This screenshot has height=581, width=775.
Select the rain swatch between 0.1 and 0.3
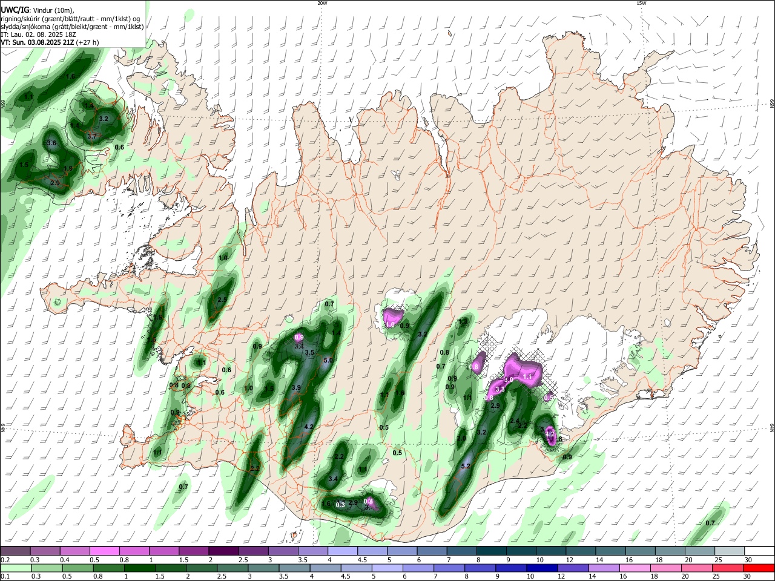pyautogui.click(x=15, y=568)
